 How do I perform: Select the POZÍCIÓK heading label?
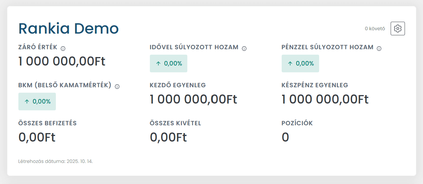[x=297, y=123]
